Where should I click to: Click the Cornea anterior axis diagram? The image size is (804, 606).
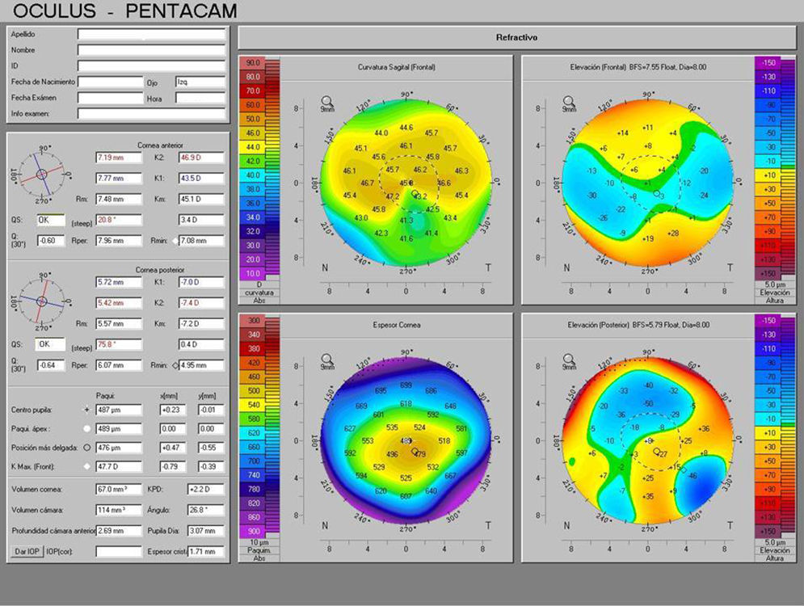38,174
